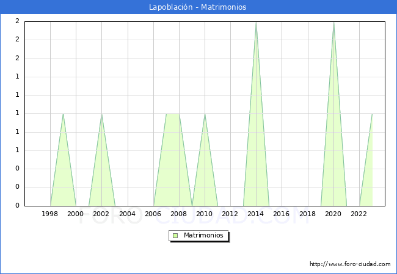Select the 2018 x-axis label
397x274 pixels.
coord(307,214)
